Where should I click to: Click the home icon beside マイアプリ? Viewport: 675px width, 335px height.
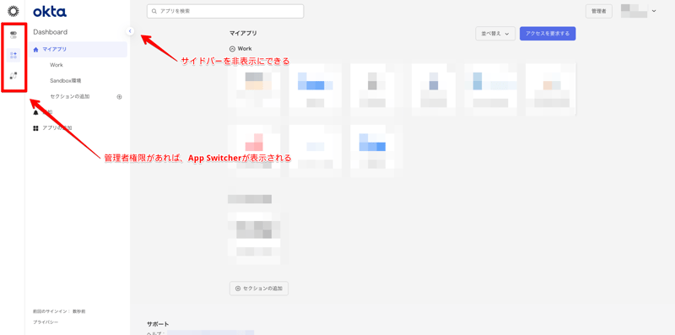pyautogui.click(x=35, y=50)
